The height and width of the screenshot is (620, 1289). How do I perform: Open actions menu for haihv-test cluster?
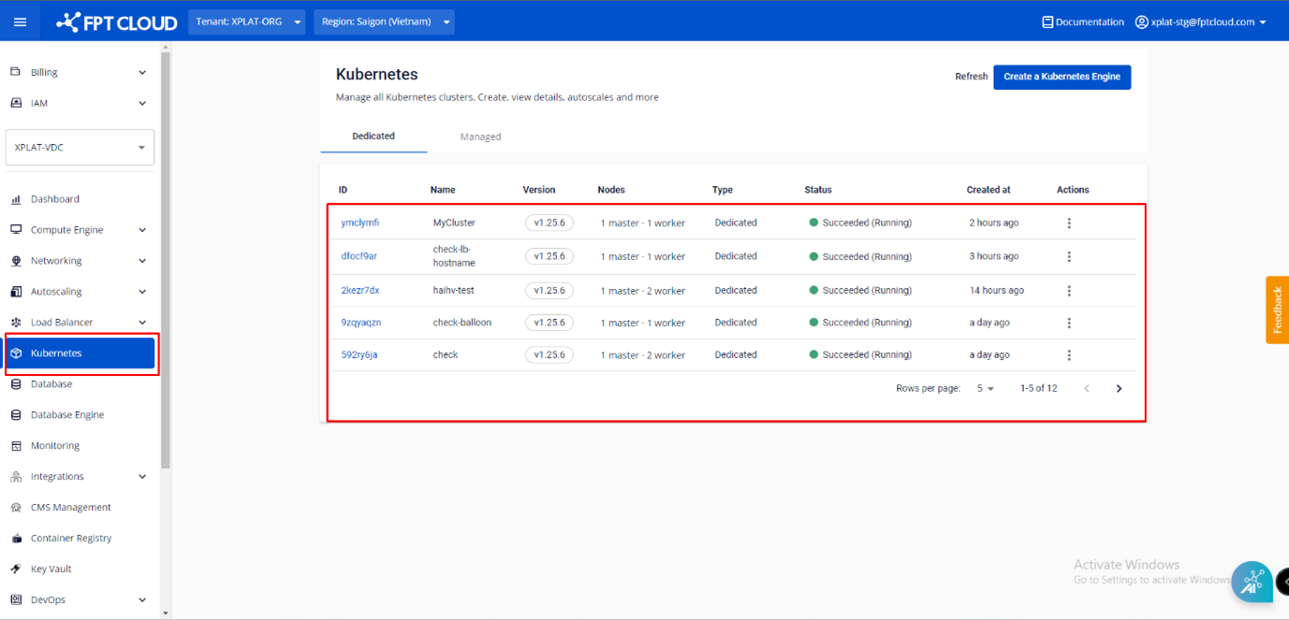point(1069,291)
